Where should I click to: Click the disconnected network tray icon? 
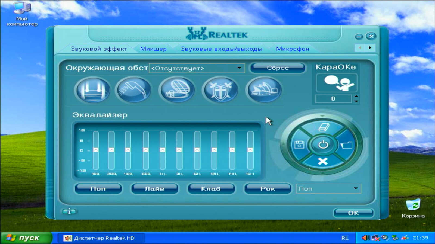coord(375,238)
